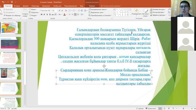Toggle the Notes (Заметки) pane
The width and height of the screenshot is (196, 110).
coord(140,108)
